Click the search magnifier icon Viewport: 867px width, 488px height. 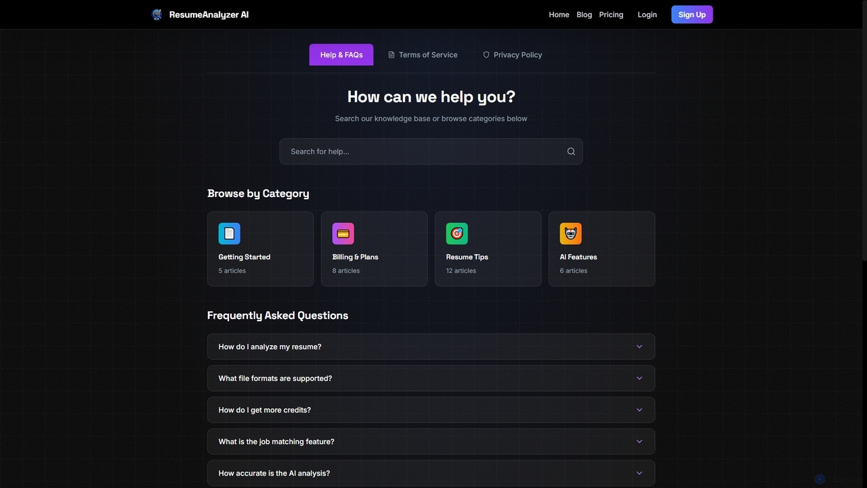click(x=571, y=151)
